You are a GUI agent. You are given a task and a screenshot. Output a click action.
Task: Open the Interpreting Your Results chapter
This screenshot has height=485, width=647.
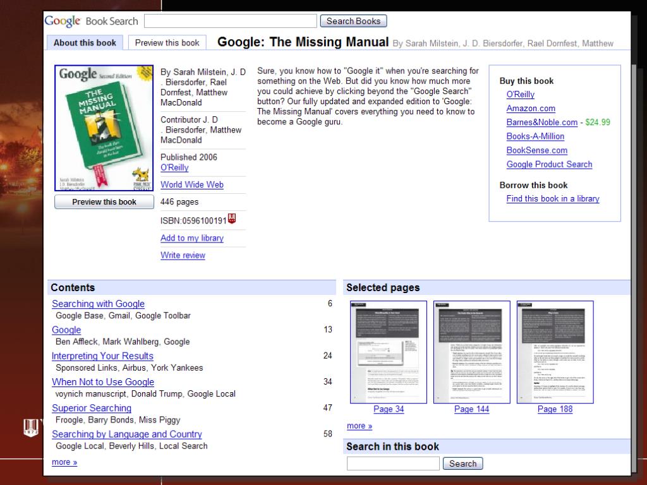[102, 356]
